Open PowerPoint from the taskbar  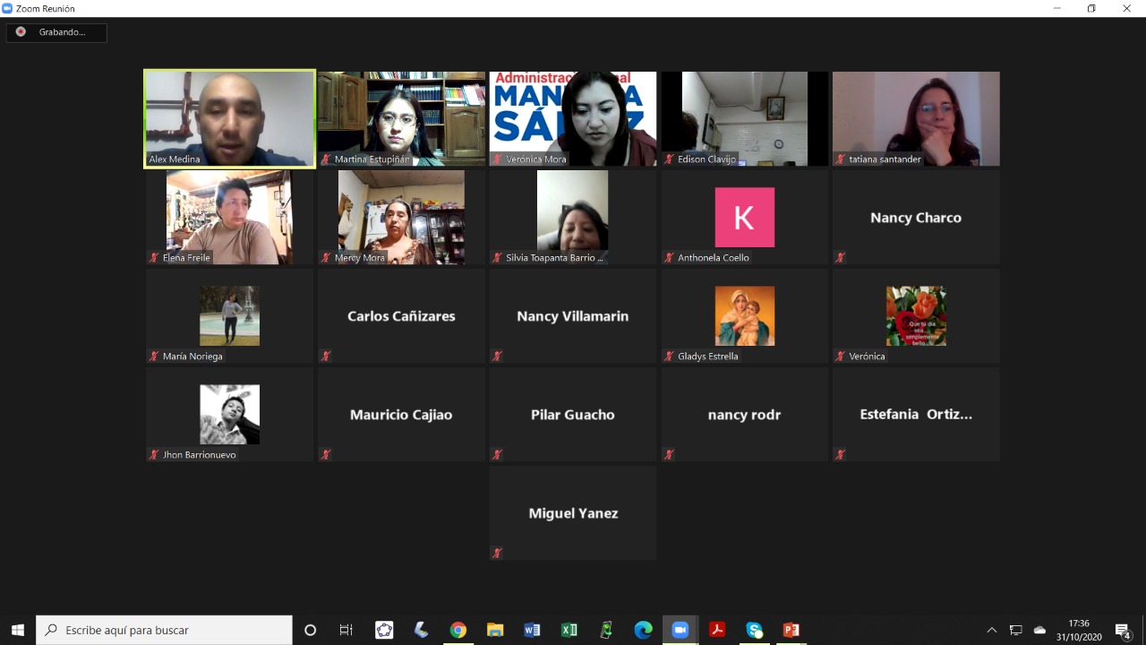pyautogui.click(x=791, y=630)
